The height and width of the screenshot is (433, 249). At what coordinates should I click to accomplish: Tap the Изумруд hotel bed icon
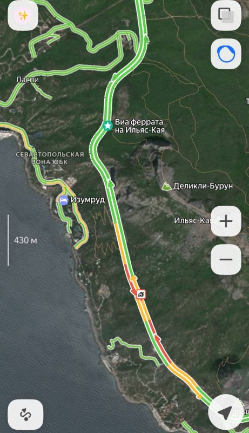[x=64, y=200]
